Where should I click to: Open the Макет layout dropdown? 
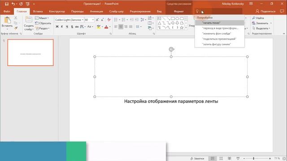coord(42,18)
